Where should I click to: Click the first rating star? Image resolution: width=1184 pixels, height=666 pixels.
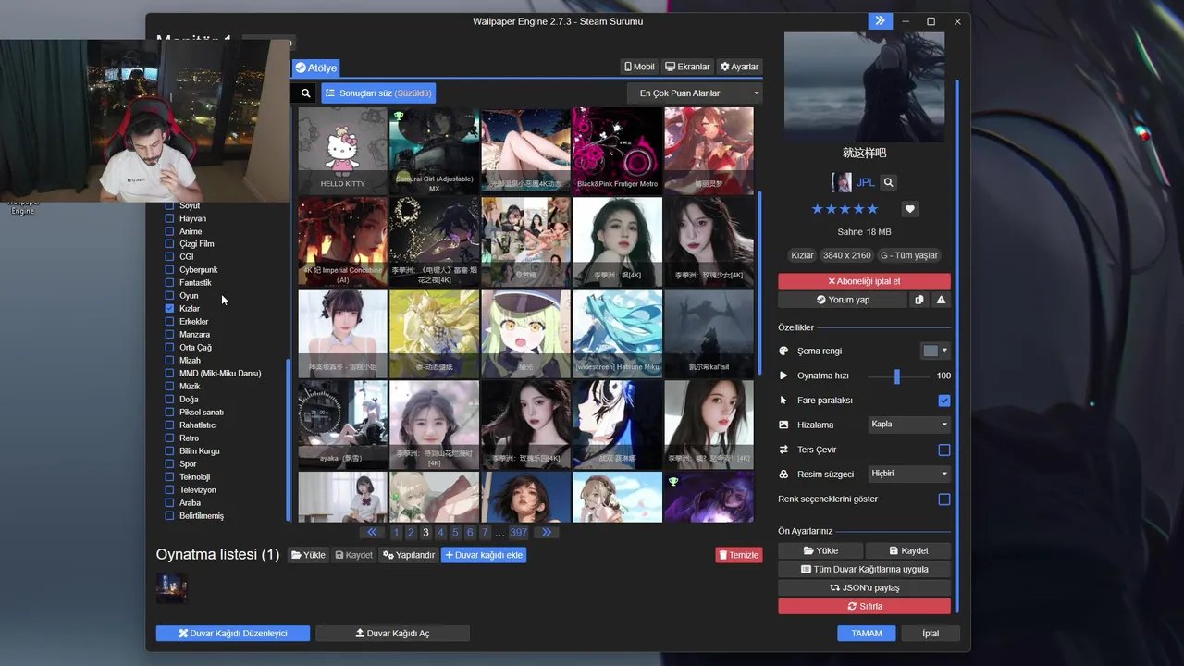tap(817, 209)
